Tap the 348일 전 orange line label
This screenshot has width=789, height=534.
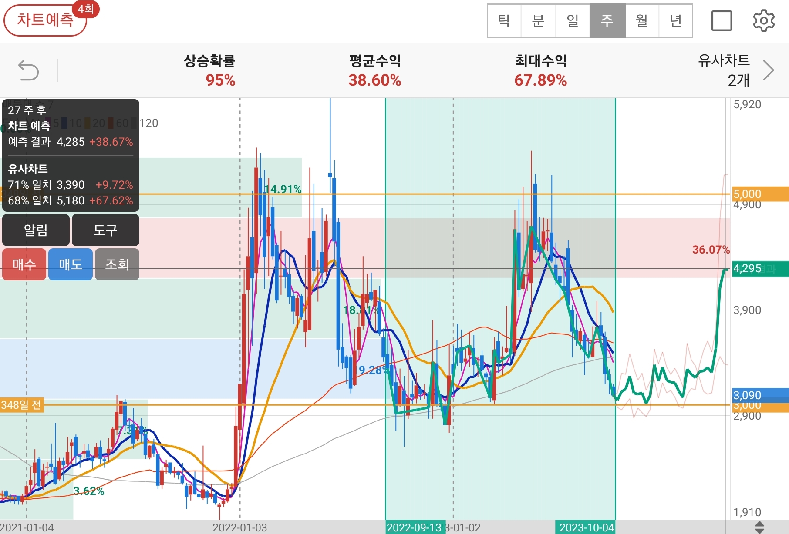[x=22, y=405]
